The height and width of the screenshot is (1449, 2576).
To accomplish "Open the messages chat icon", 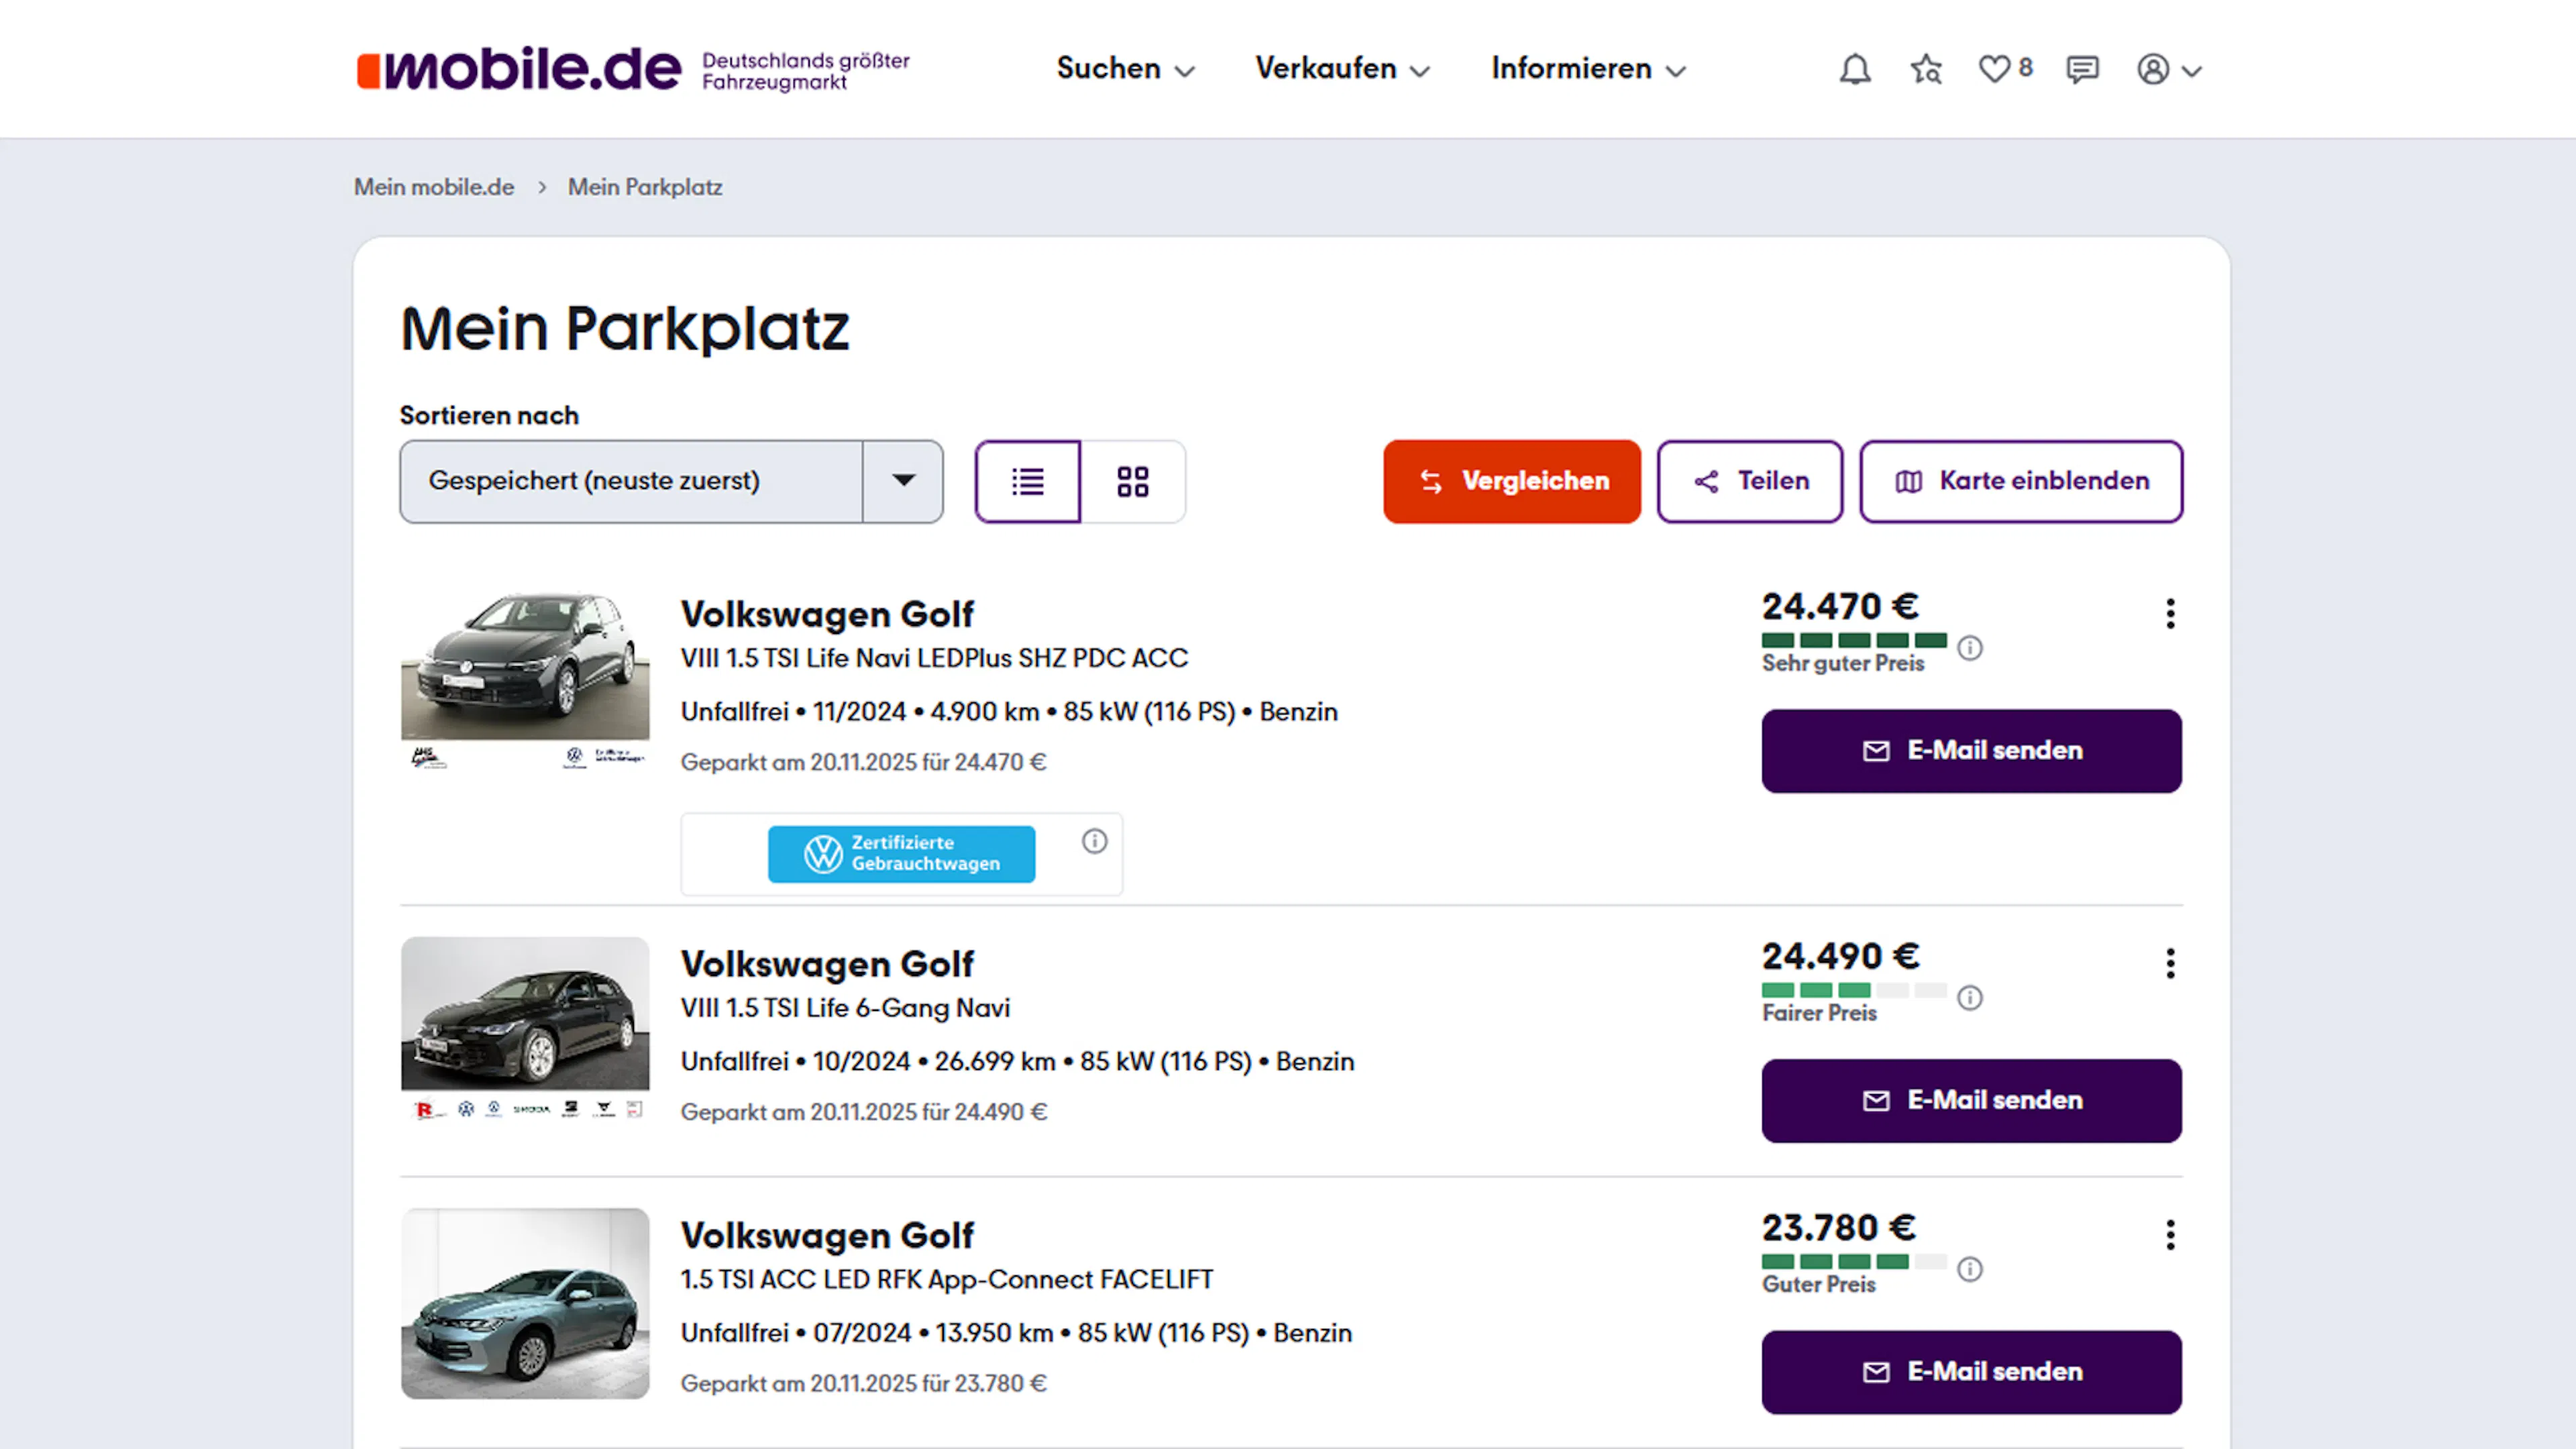I will coord(2082,69).
